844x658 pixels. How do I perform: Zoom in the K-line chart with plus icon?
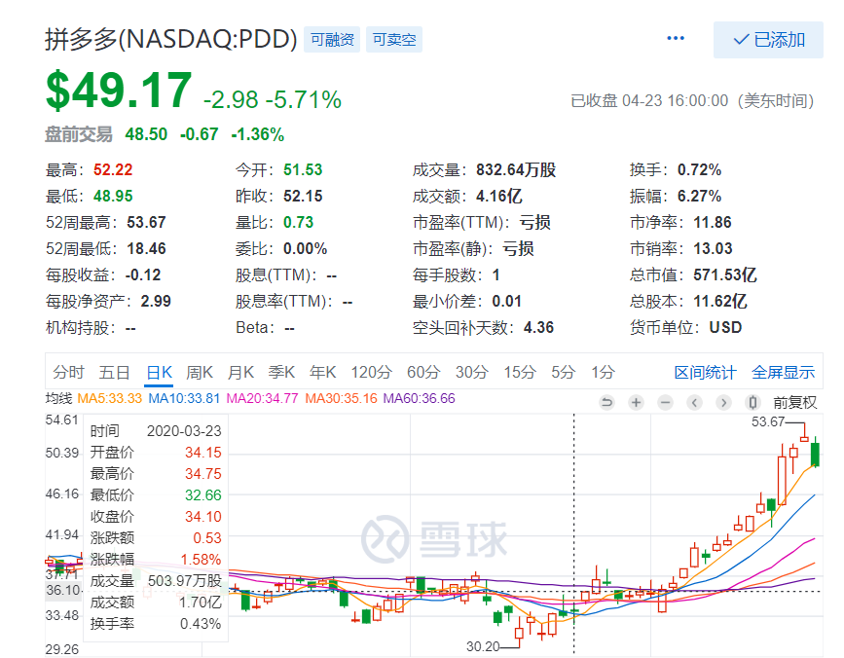coord(636,402)
